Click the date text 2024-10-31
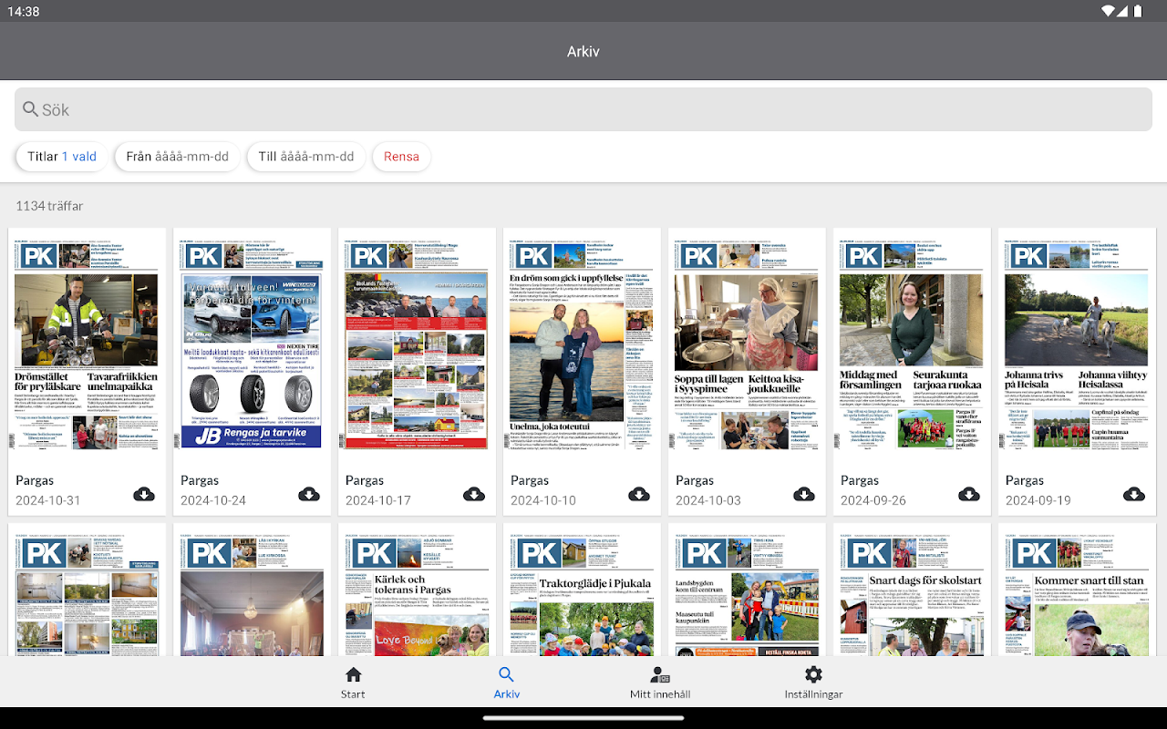 pyautogui.click(x=48, y=500)
